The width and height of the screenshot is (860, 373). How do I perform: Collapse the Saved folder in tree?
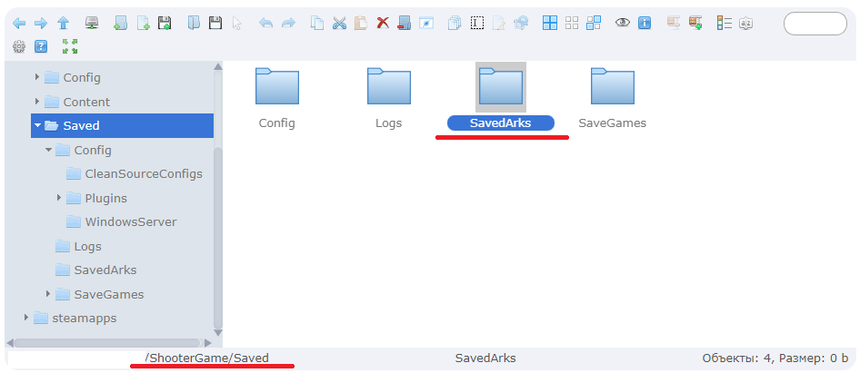tap(37, 125)
